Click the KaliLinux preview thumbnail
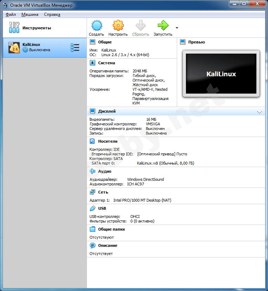Viewport: 268px width, 291px height. pyautogui.click(x=221, y=74)
